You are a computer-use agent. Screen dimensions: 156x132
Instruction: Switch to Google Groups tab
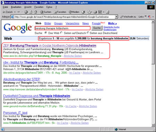point(58,23)
